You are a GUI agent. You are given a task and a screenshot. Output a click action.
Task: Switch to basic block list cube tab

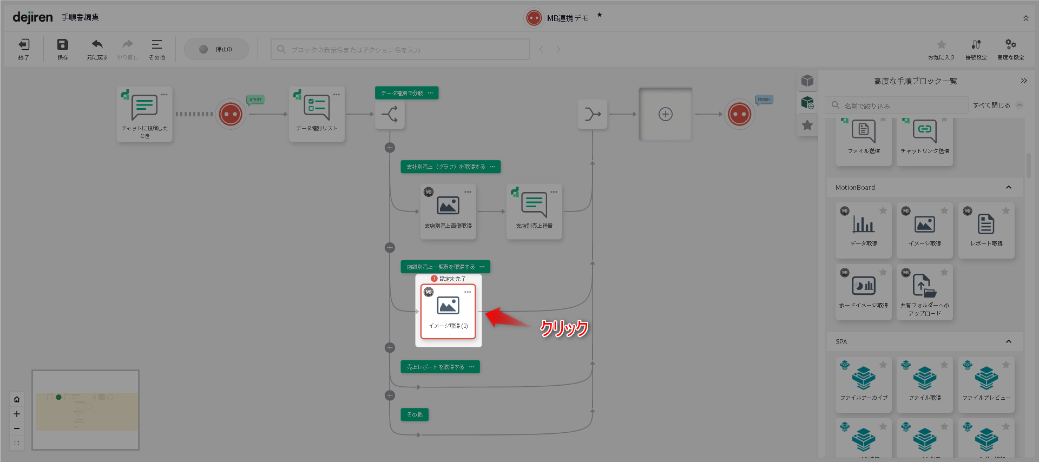coord(807,81)
